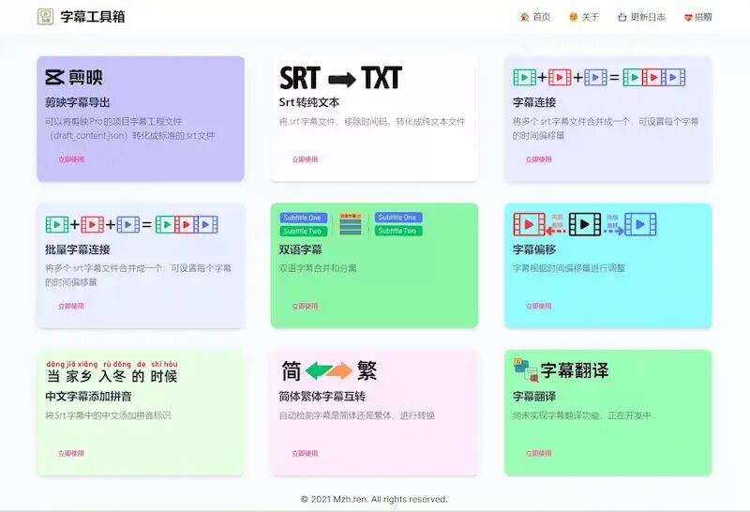Go to the 关于 page
The width and height of the screenshot is (750, 512).
[591, 17]
